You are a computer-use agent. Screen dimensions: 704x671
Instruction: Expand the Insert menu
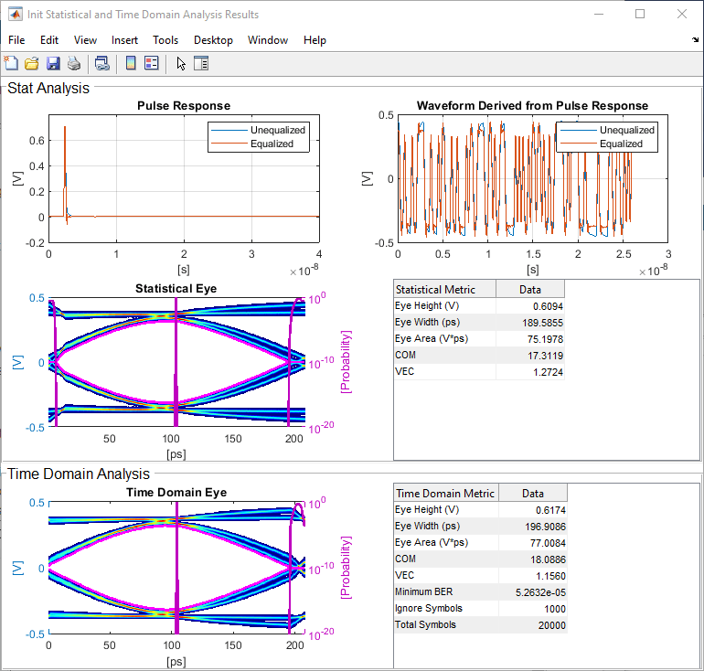click(124, 40)
